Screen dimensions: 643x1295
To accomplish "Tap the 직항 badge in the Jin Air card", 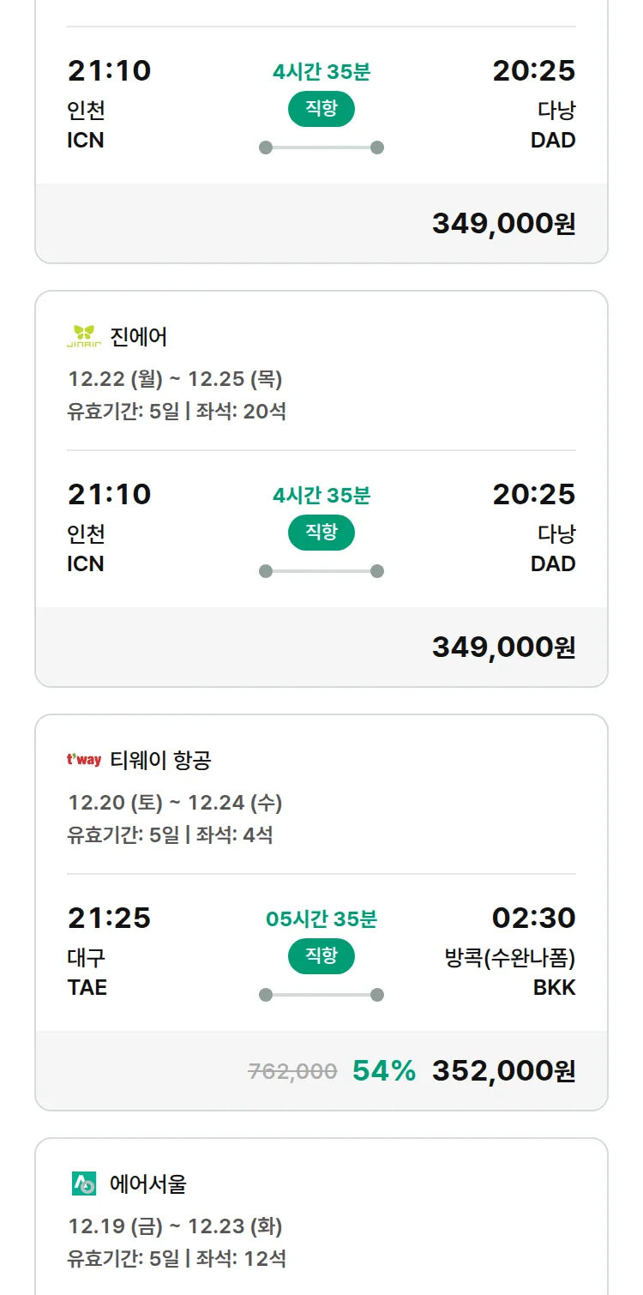I will click(321, 533).
